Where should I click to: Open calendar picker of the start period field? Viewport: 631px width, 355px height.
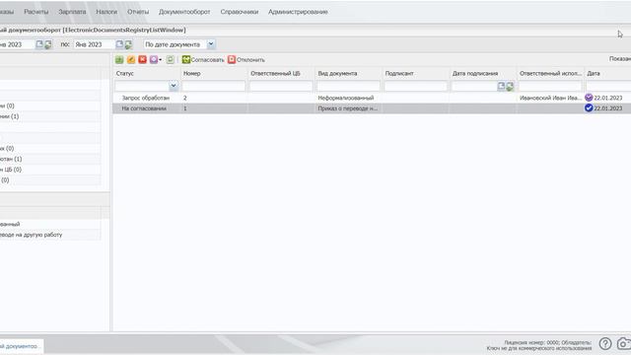(x=39, y=44)
